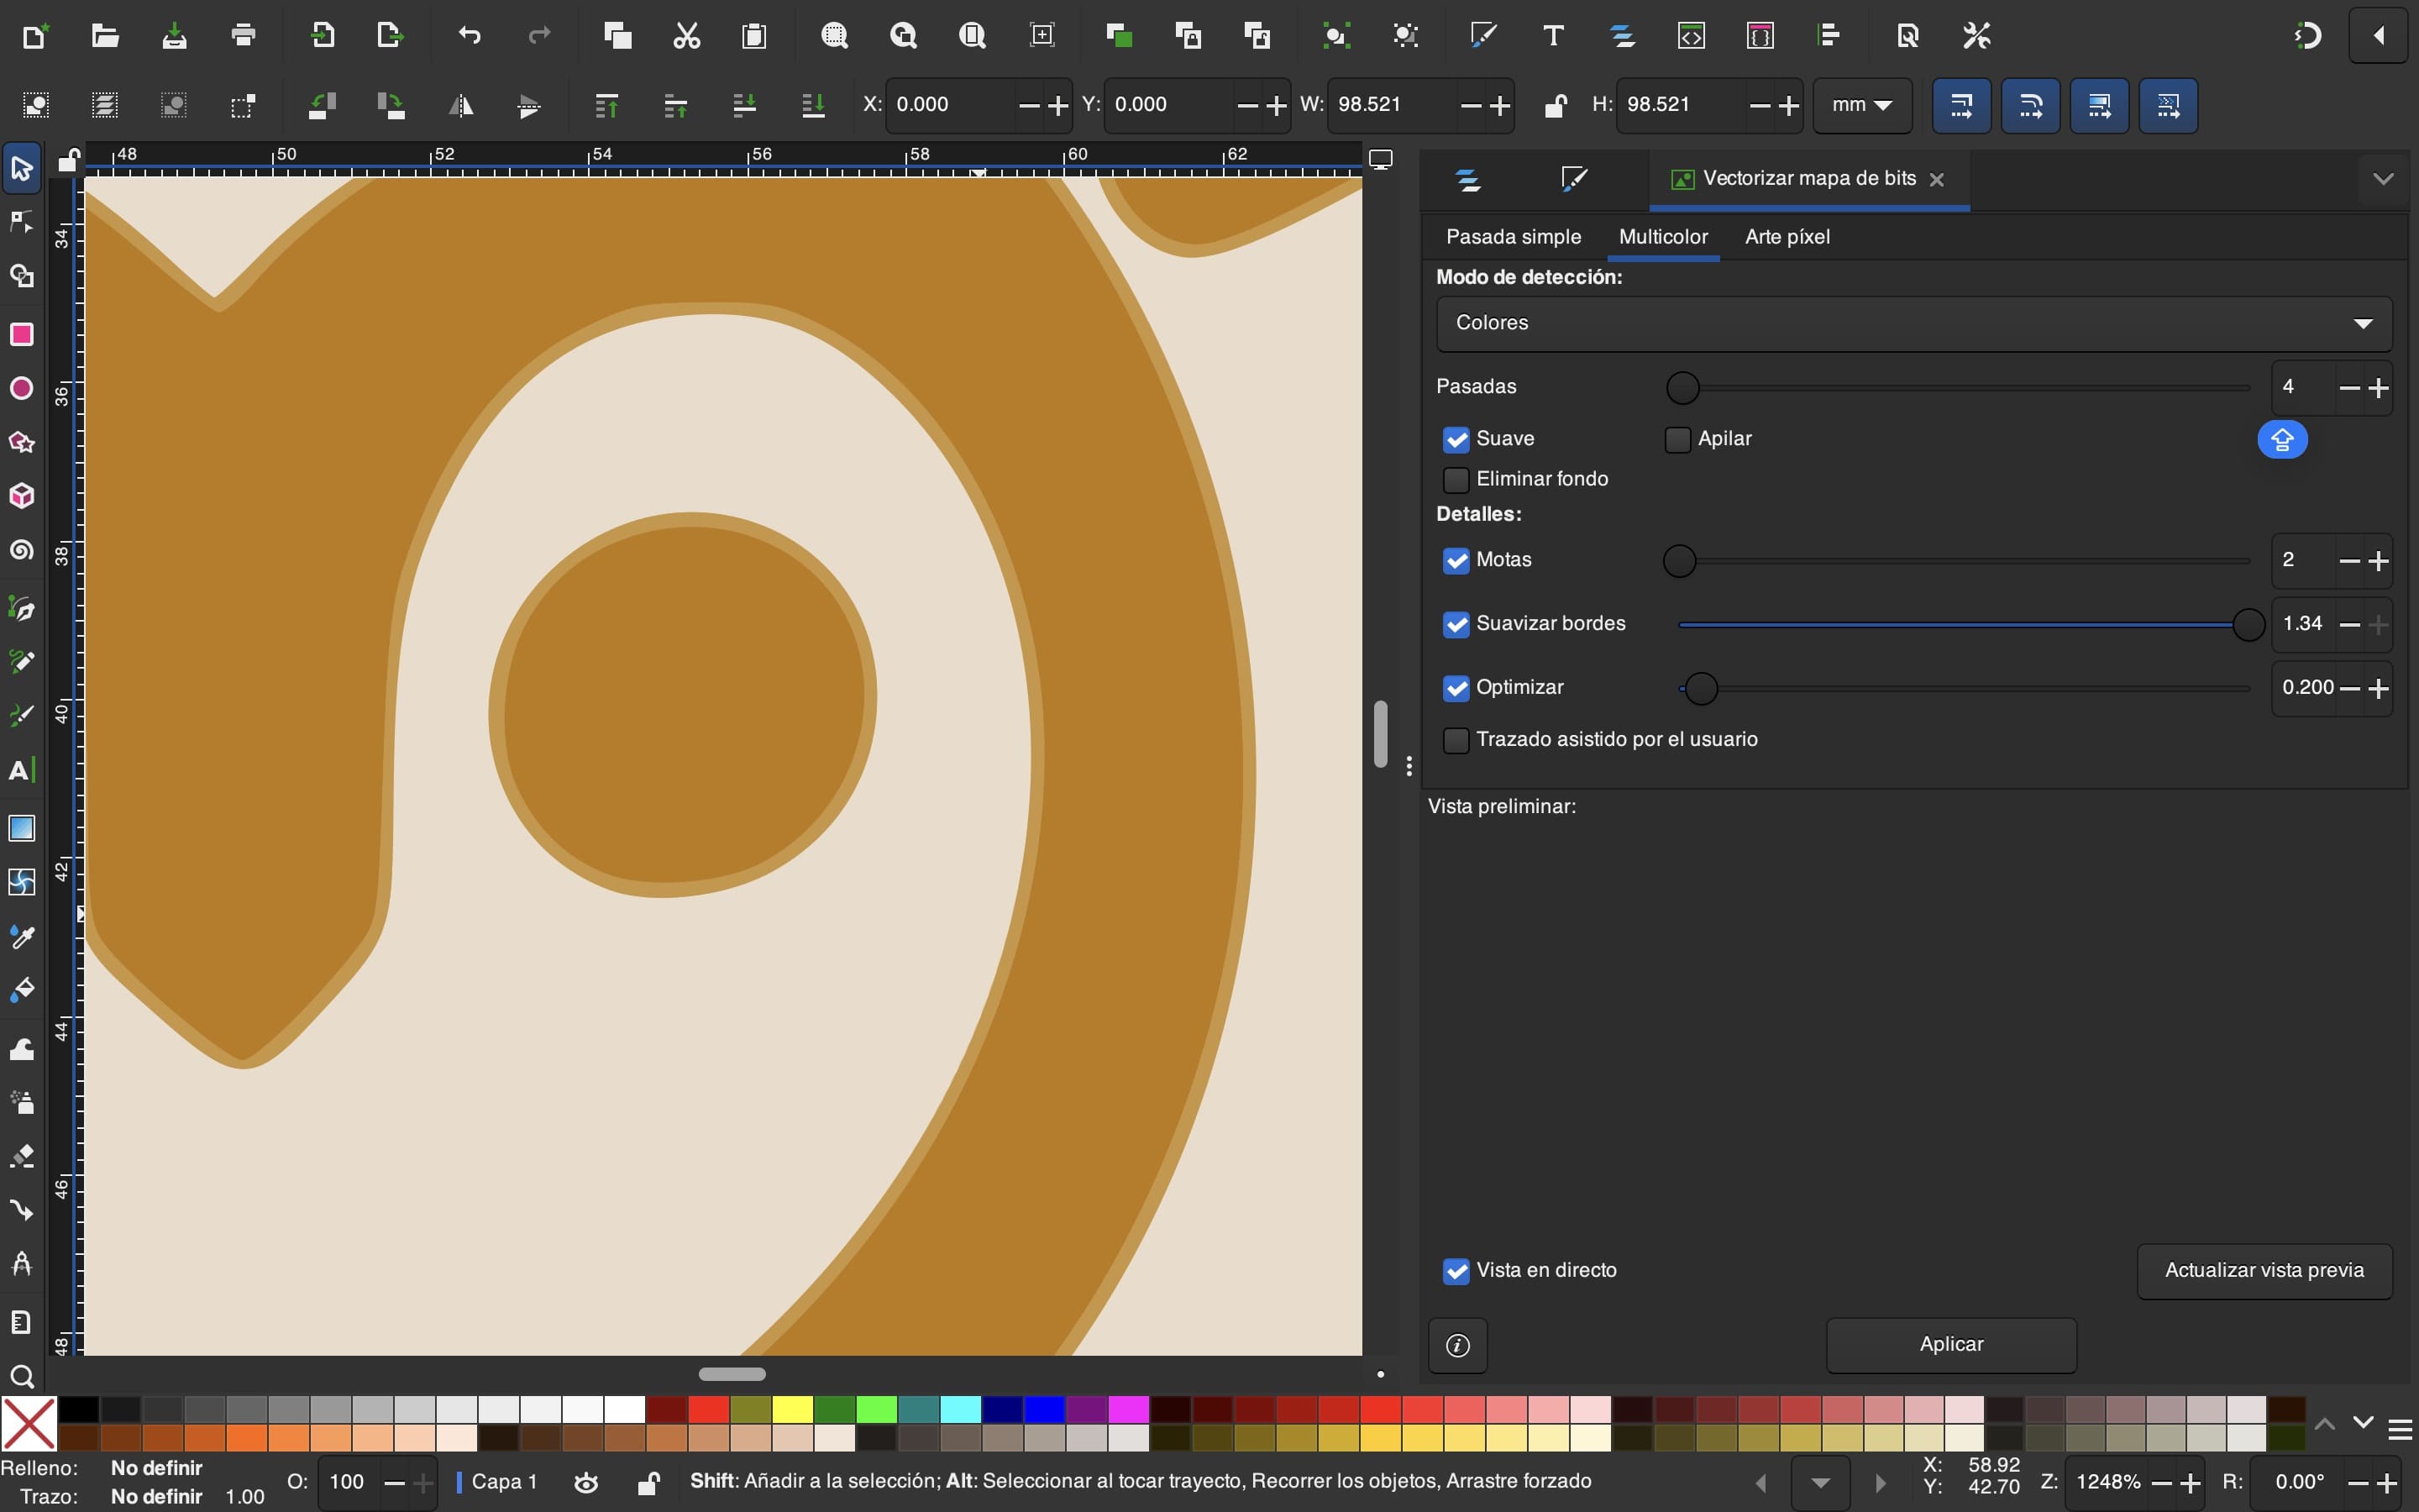The width and height of the screenshot is (2419, 1512).
Task: Expand the docked panels chevron menu
Action: tap(2383, 179)
